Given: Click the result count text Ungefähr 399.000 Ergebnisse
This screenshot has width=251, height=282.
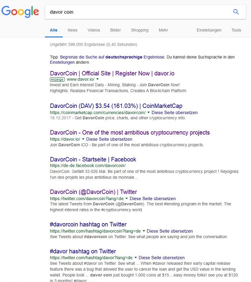Looking at the screenshot, I should coord(77,44).
